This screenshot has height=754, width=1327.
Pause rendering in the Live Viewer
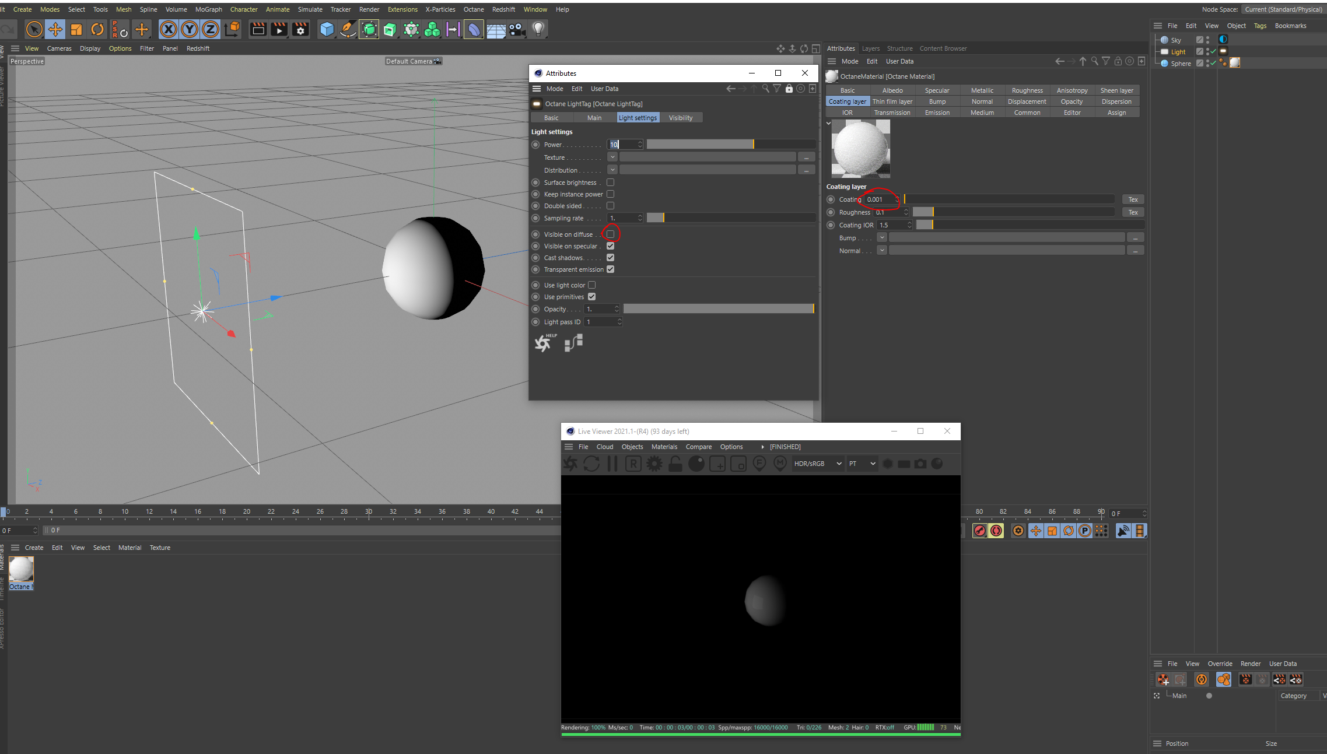click(x=612, y=464)
